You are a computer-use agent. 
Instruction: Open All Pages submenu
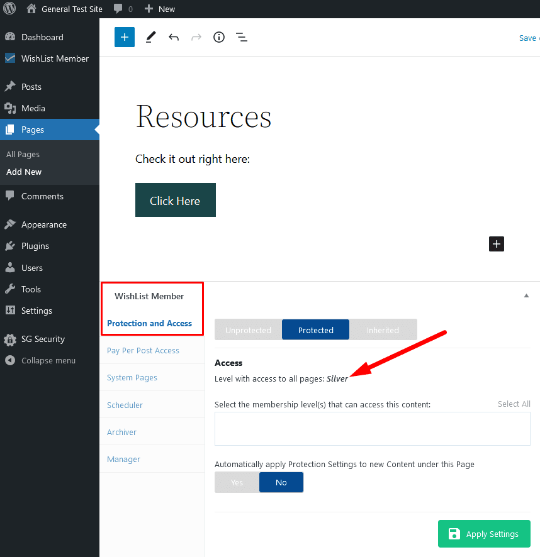pos(23,154)
